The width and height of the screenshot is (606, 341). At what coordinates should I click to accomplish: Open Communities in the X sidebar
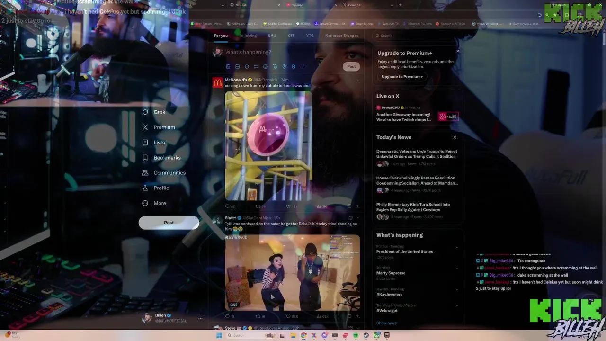[x=164, y=173]
